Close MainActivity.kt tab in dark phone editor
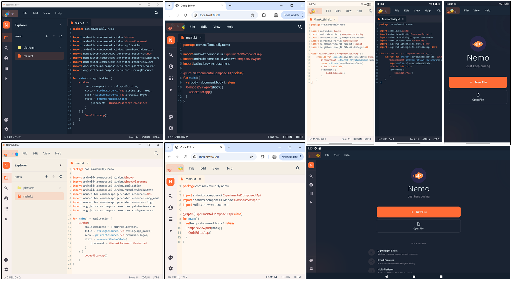Image resolution: width=512 pixels, height=281 pixels. coord(403,19)
